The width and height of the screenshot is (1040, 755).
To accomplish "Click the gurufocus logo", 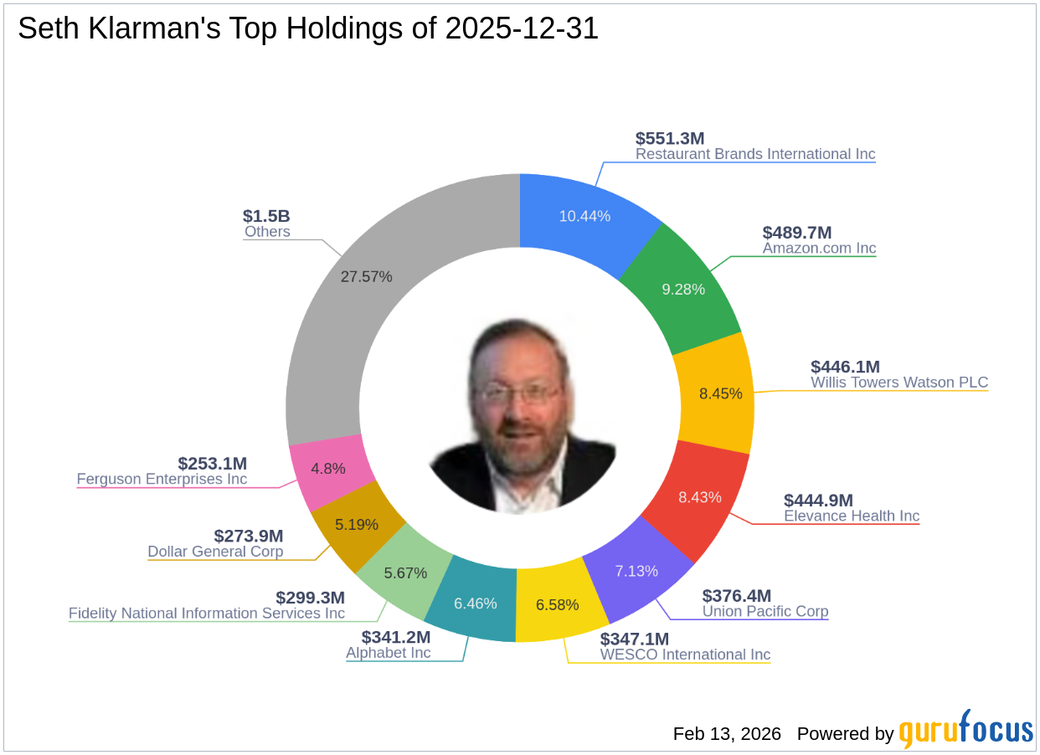I will pos(966,730).
